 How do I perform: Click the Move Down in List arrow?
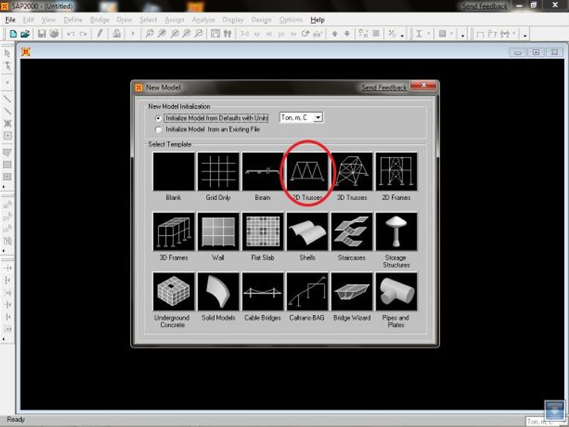click(347, 34)
